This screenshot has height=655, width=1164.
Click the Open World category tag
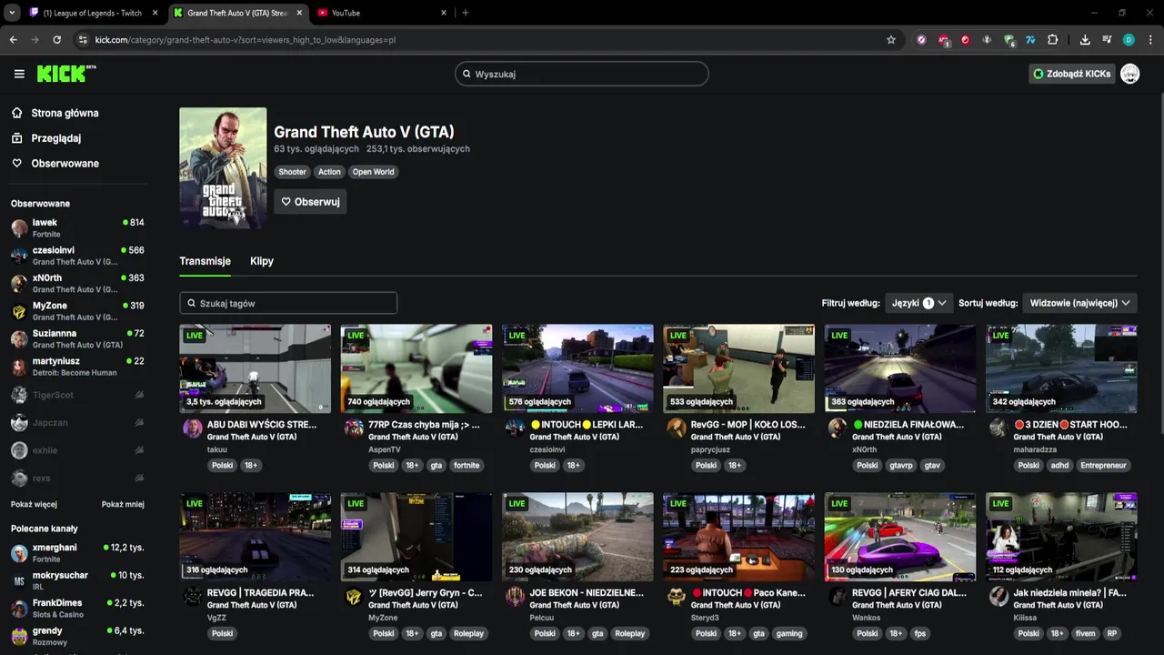coord(374,172)
